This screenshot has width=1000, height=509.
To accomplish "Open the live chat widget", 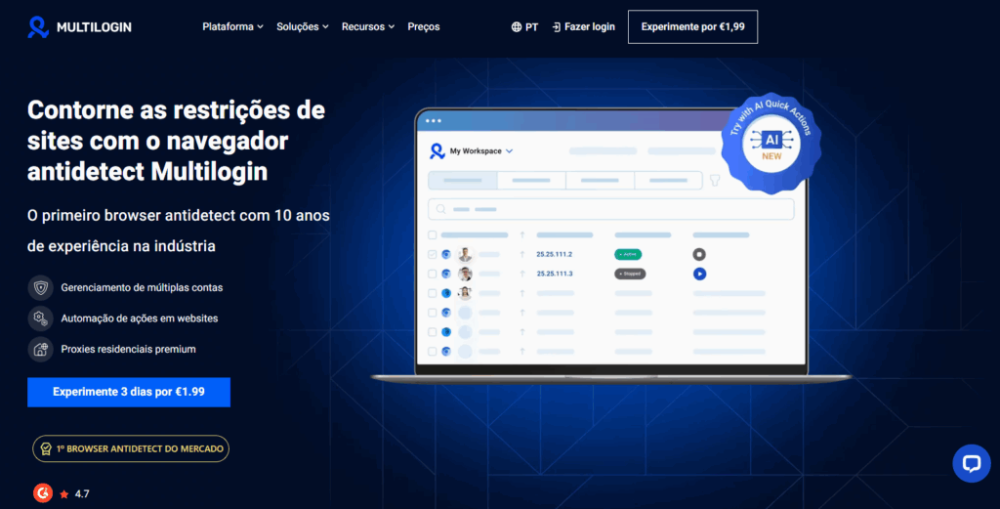I will [971, 463].
